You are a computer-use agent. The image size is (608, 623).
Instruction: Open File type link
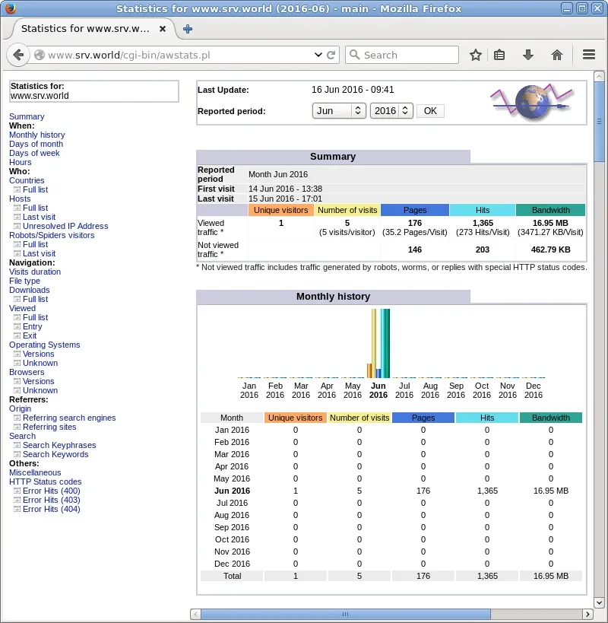24,281
